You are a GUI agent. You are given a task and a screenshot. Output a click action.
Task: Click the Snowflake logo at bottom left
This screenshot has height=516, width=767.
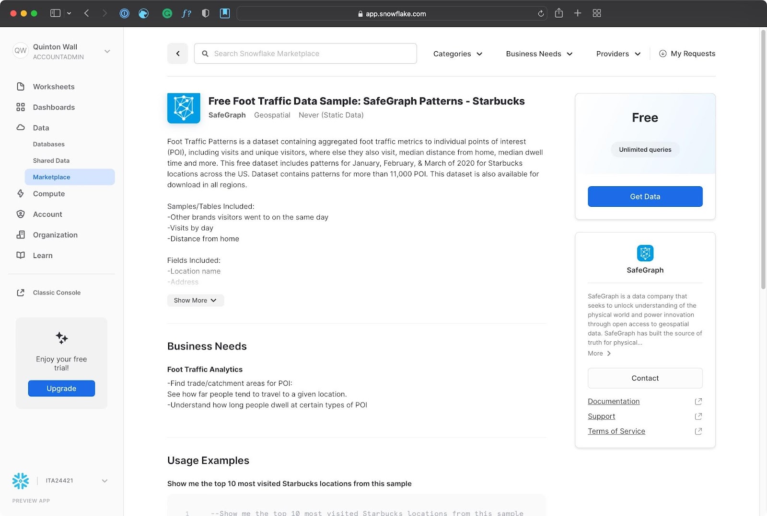tap(21, 481)
